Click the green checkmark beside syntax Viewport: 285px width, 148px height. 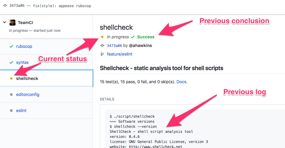(11, 62)
